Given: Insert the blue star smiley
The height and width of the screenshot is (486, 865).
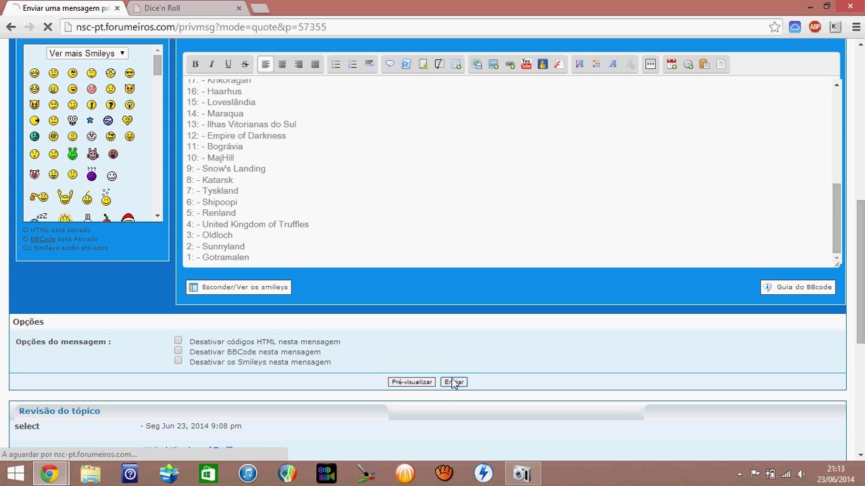Looking at the screenshot, I should [90, 121].
